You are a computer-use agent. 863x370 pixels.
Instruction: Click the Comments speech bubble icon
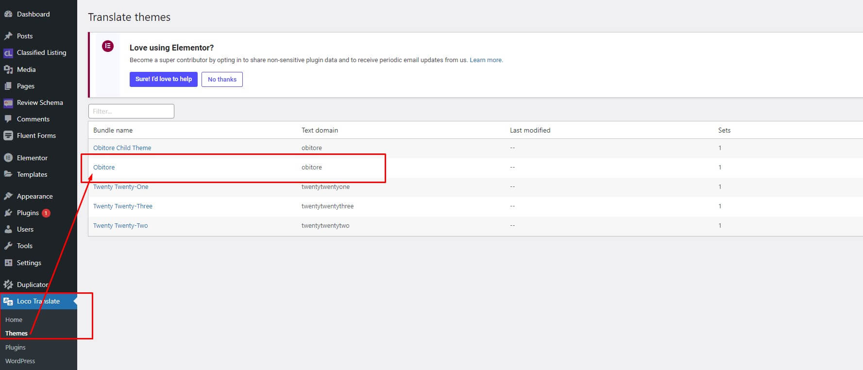coord(8,119)
